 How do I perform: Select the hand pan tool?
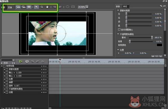tap(47, 7)
